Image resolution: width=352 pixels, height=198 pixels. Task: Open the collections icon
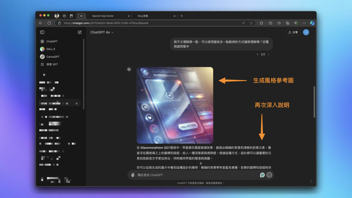[288, 23]
